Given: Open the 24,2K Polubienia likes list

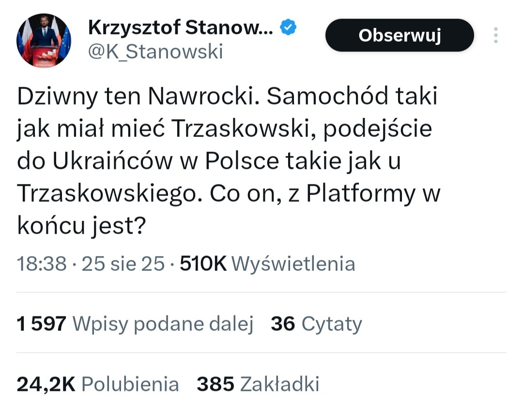Looking at the screenshot, I should [98, 384].
